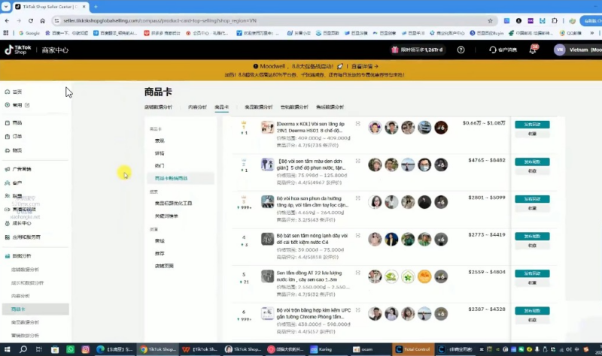Click the teal button in the $2387 – $4328 row
The height and width of the screenshot is (356, 602).
[x=532, y=310]
